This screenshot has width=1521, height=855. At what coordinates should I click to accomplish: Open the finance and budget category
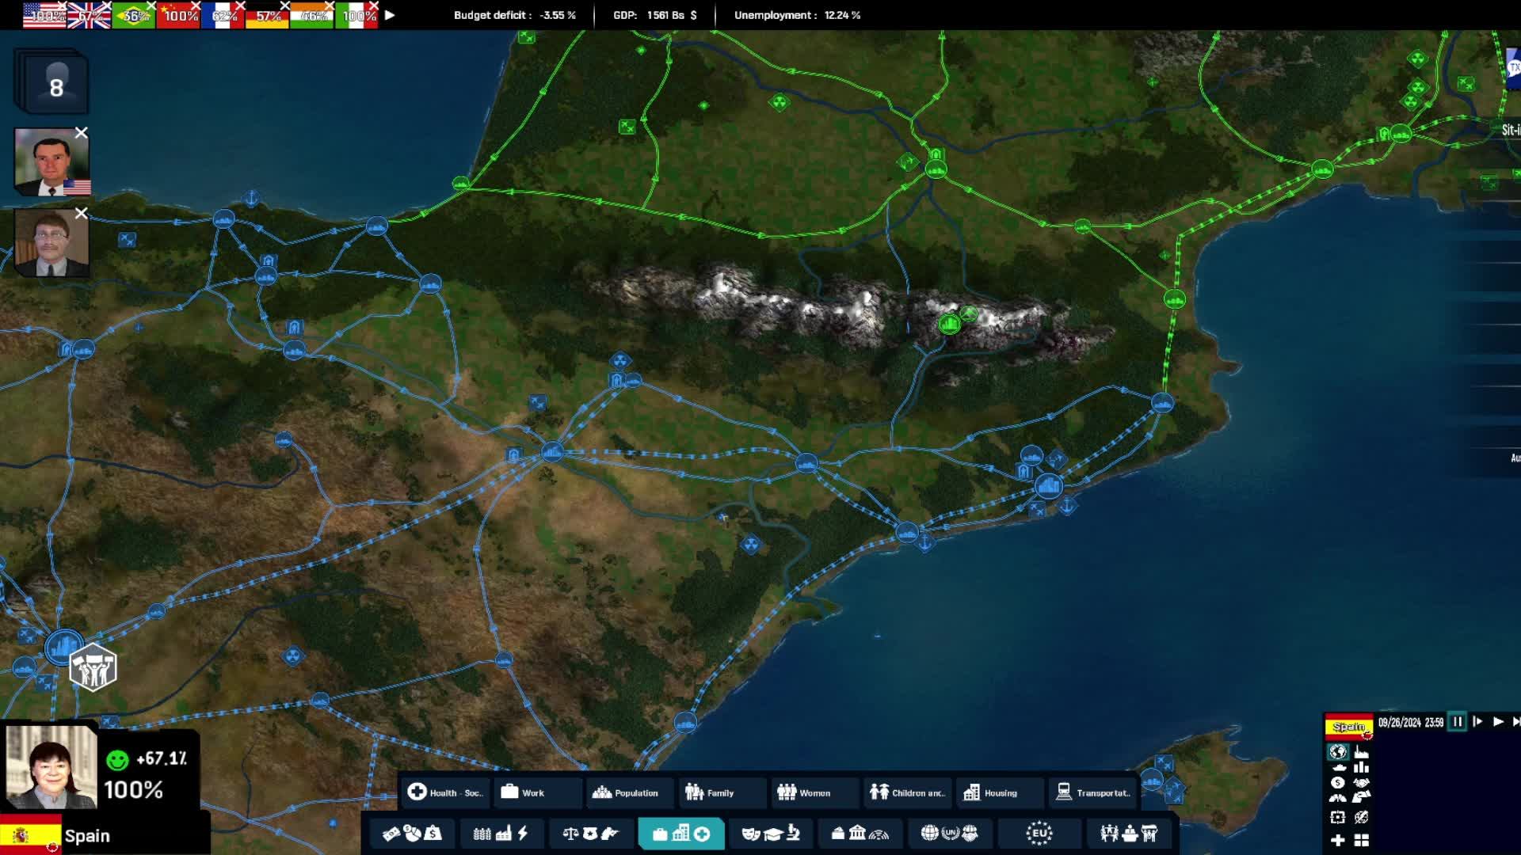pos(412,833)
